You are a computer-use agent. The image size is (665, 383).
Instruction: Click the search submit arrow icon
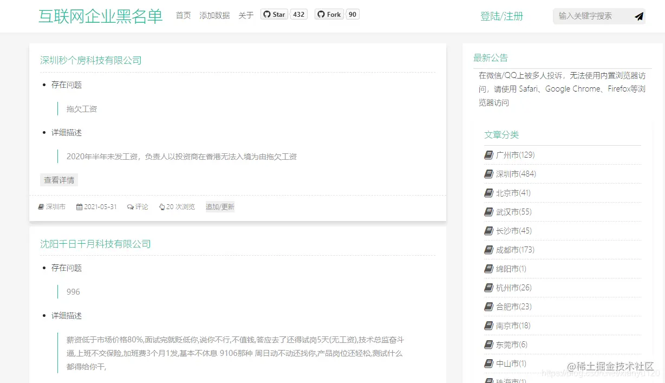(638, 16)
